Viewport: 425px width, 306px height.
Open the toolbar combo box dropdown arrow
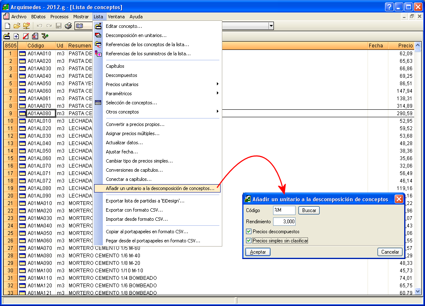(271, 26)
